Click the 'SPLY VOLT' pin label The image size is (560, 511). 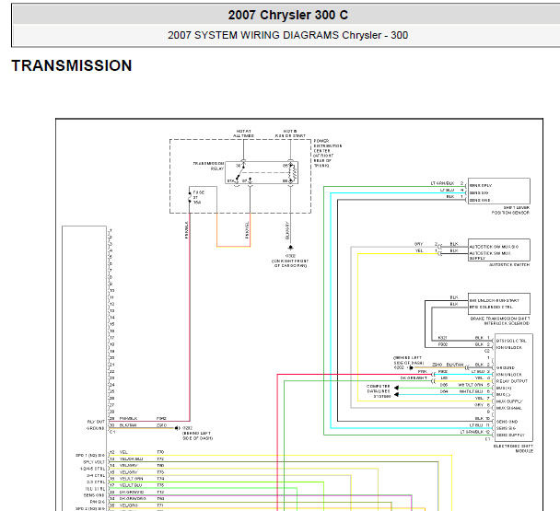click(94, 462)
